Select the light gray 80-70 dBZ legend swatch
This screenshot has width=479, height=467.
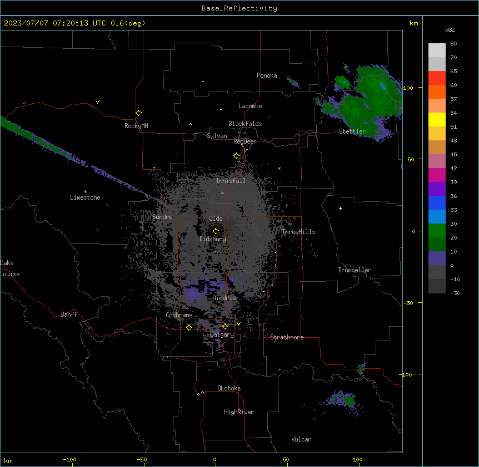point(437,50)
